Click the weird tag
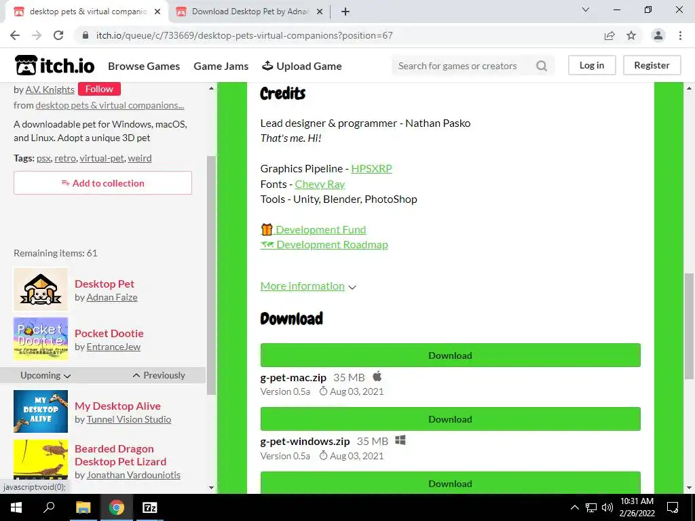The image size is (695, 521). coord(140,158)
